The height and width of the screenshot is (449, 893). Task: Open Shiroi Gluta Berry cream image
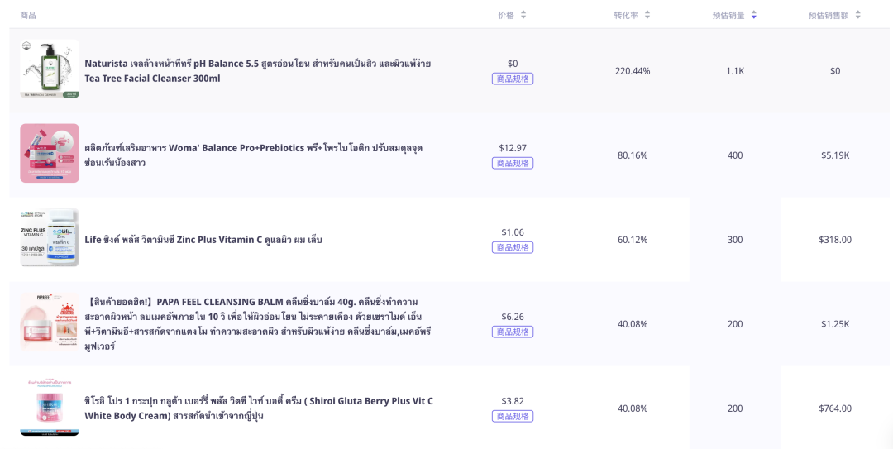click(x=50, y=406)
